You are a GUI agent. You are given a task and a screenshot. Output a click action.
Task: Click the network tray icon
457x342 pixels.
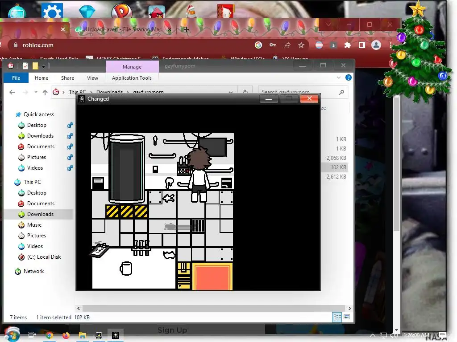point(383,335)
